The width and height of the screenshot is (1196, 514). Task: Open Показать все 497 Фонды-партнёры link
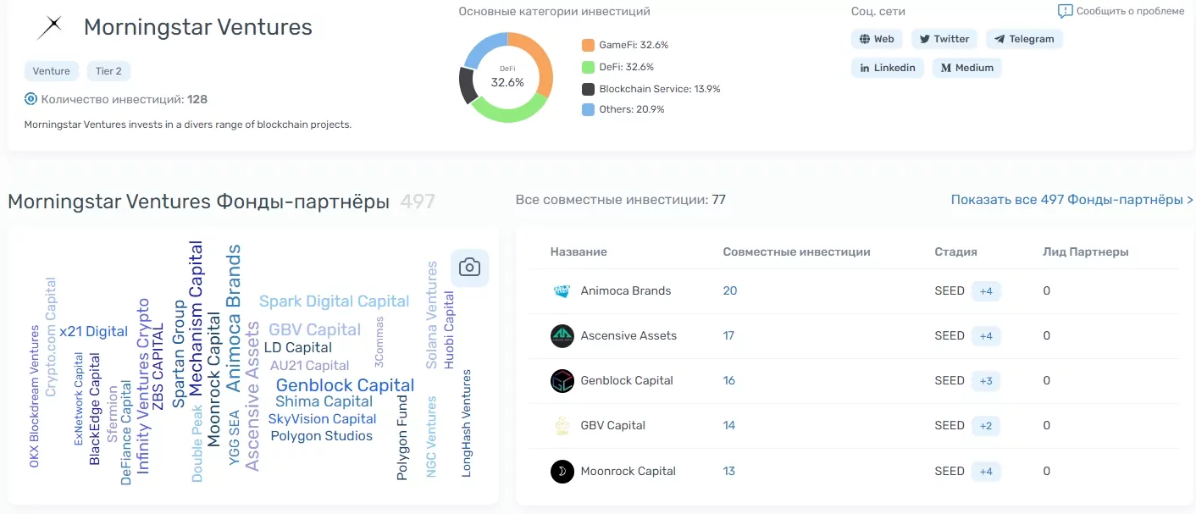1070,199
